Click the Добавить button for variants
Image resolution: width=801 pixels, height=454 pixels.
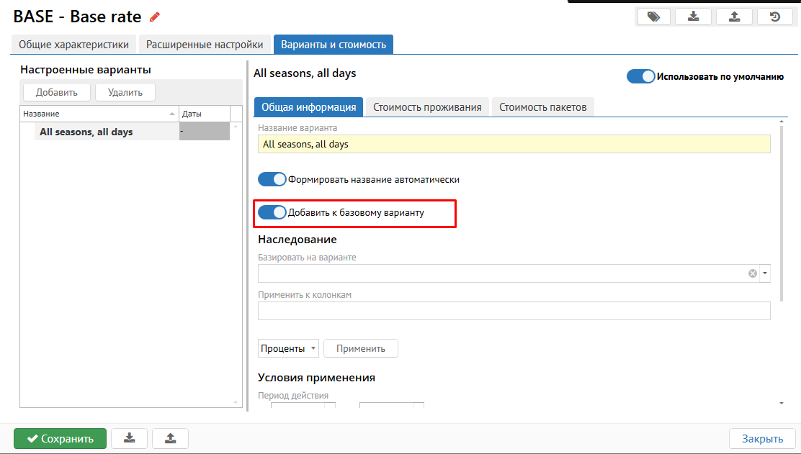coord(57,92)
